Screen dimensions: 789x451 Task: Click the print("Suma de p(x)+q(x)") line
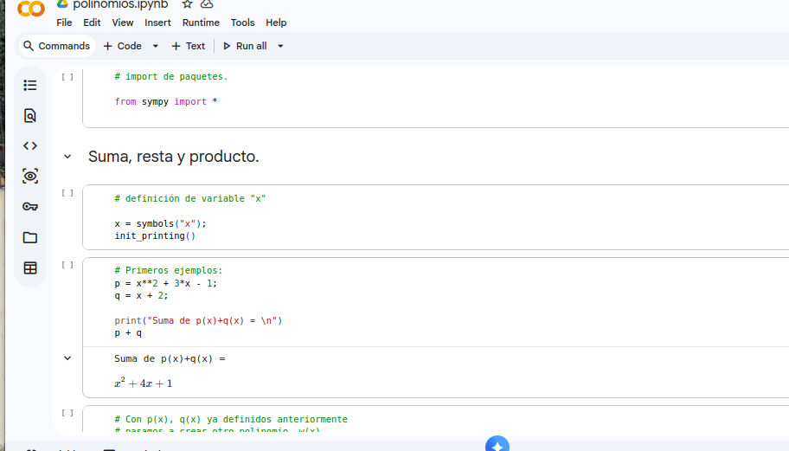point(198,320)
